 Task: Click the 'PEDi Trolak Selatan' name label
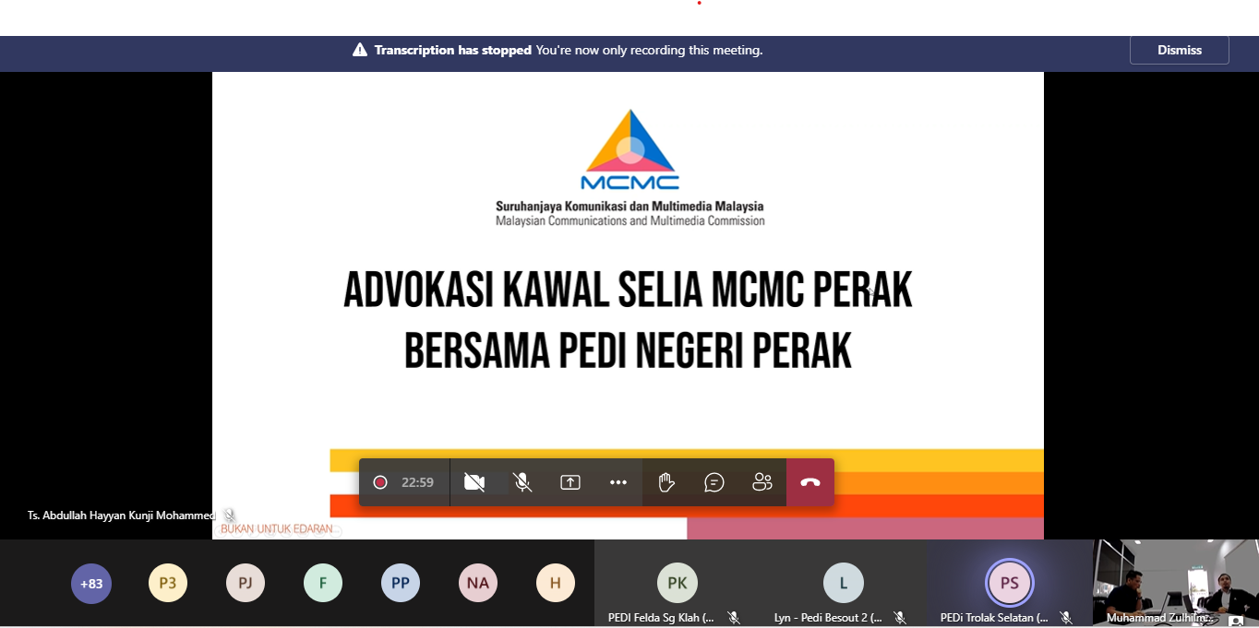[x=994, y=618]
